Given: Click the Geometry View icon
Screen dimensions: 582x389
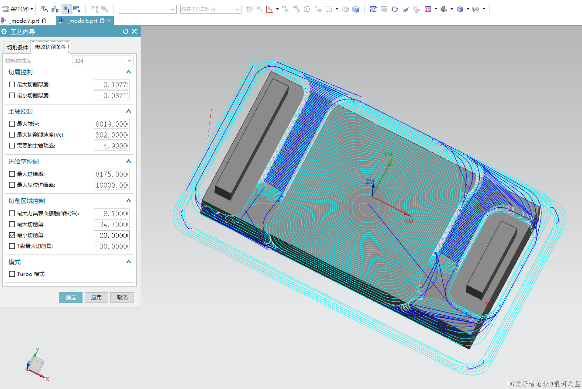Looking at the screenshot, I should pos(66,9).
